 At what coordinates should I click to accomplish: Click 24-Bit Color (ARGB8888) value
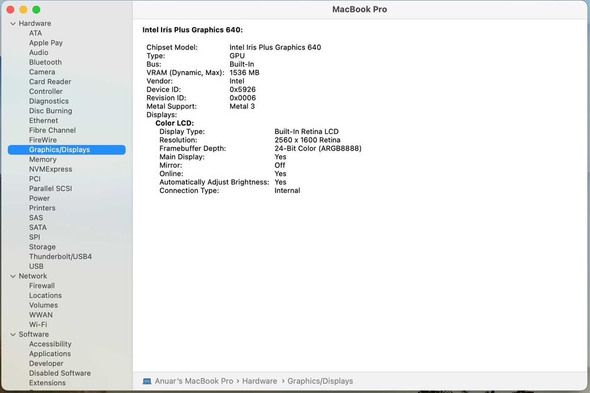coord(318,149)
